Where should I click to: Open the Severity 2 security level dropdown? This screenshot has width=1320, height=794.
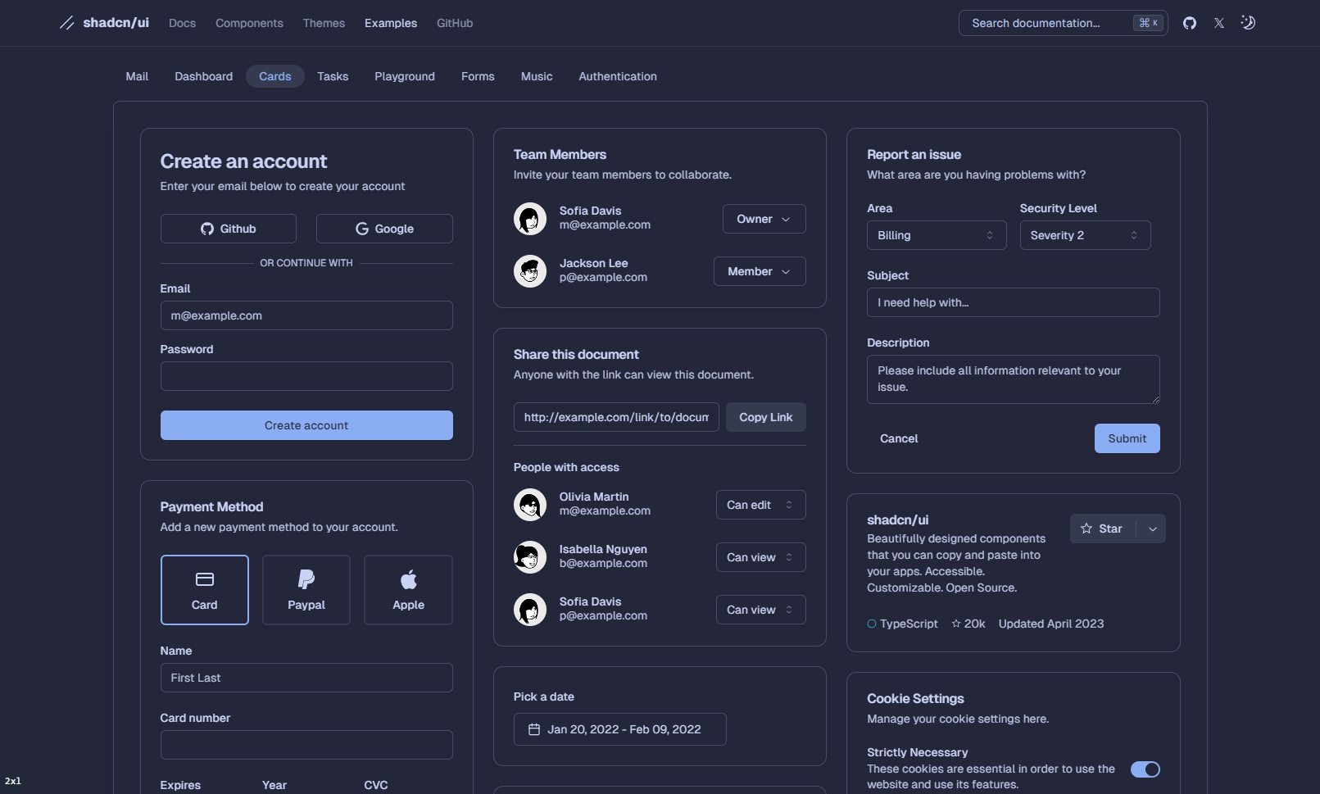click(1085, 235)
